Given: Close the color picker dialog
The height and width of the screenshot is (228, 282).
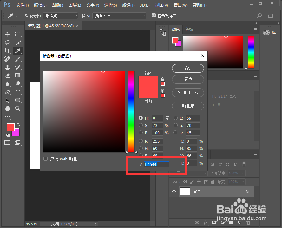Looking at the screenshot, I should [x=202, y=56].
